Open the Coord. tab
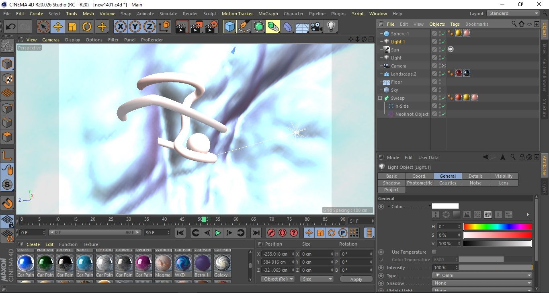This screenshot has width=549, height=293. (x=419, y=176)
